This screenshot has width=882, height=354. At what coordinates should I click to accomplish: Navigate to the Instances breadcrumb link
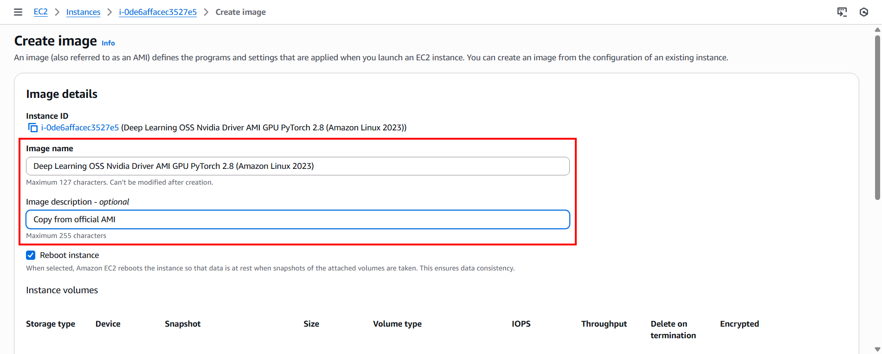point(83,12)
